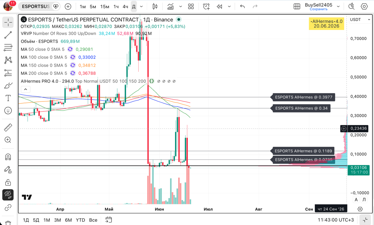Image resolution: width=374 pixels, height=225 pixels.
Task: Open the indicators menu icon
Action: (170, 6)
